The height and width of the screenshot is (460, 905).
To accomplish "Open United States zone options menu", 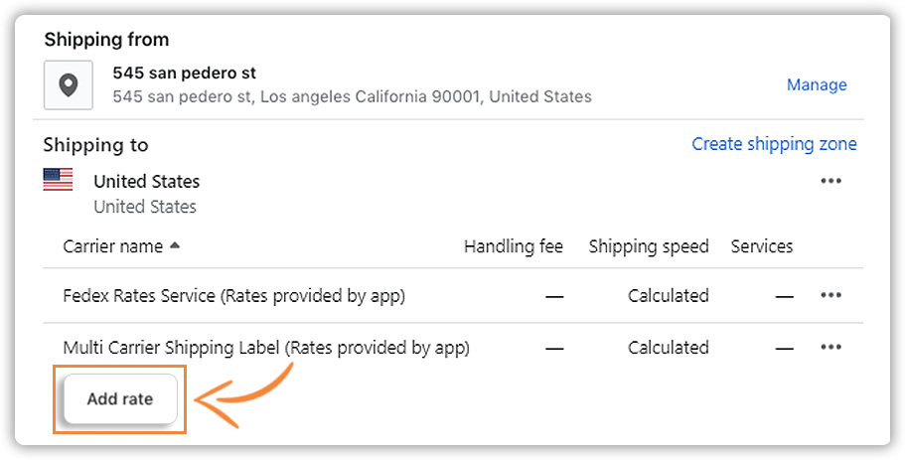I will (830, 181).
